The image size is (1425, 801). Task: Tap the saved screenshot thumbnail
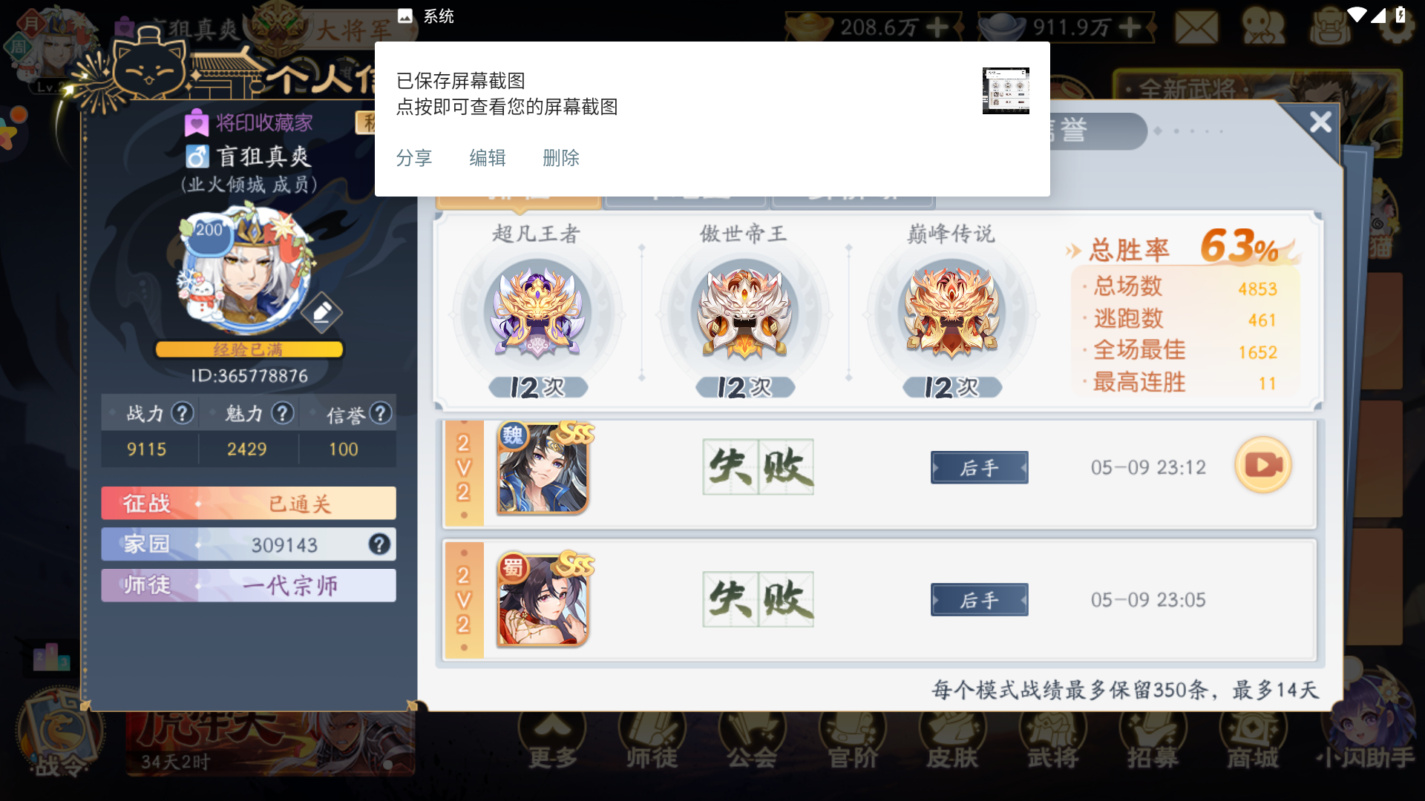(x=1006, y=90)
